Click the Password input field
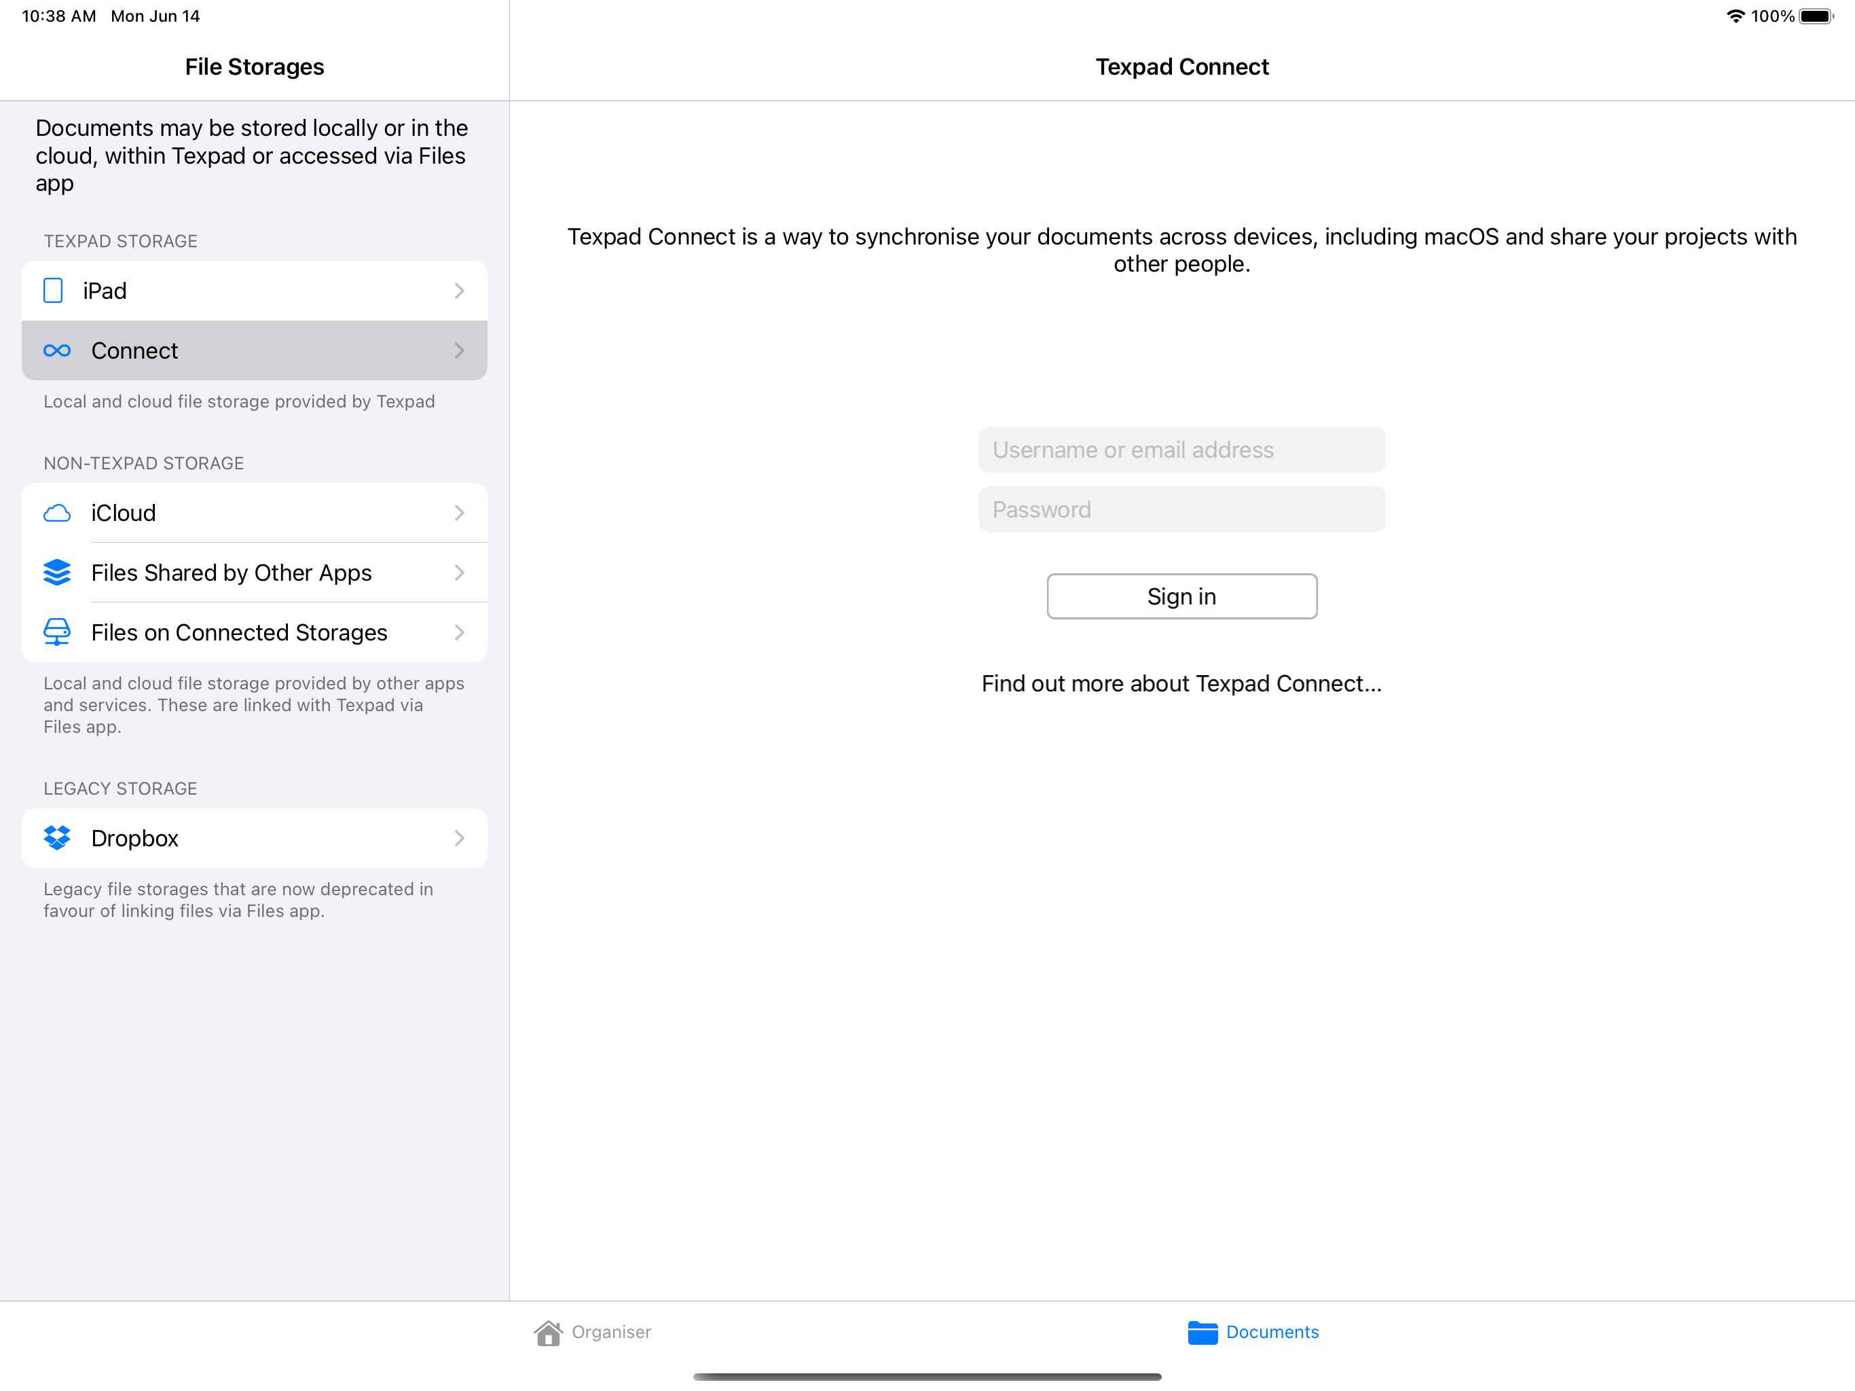The image size is (1855, 1391). point(1181,509)
